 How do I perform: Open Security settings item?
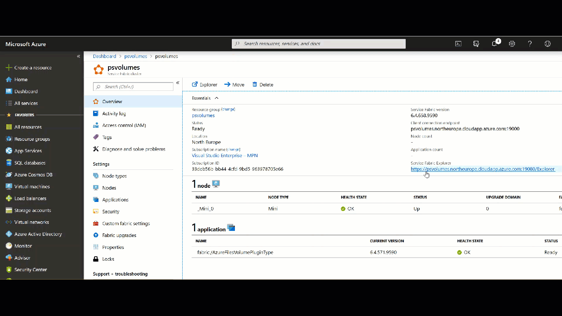[x=133, y=211]
